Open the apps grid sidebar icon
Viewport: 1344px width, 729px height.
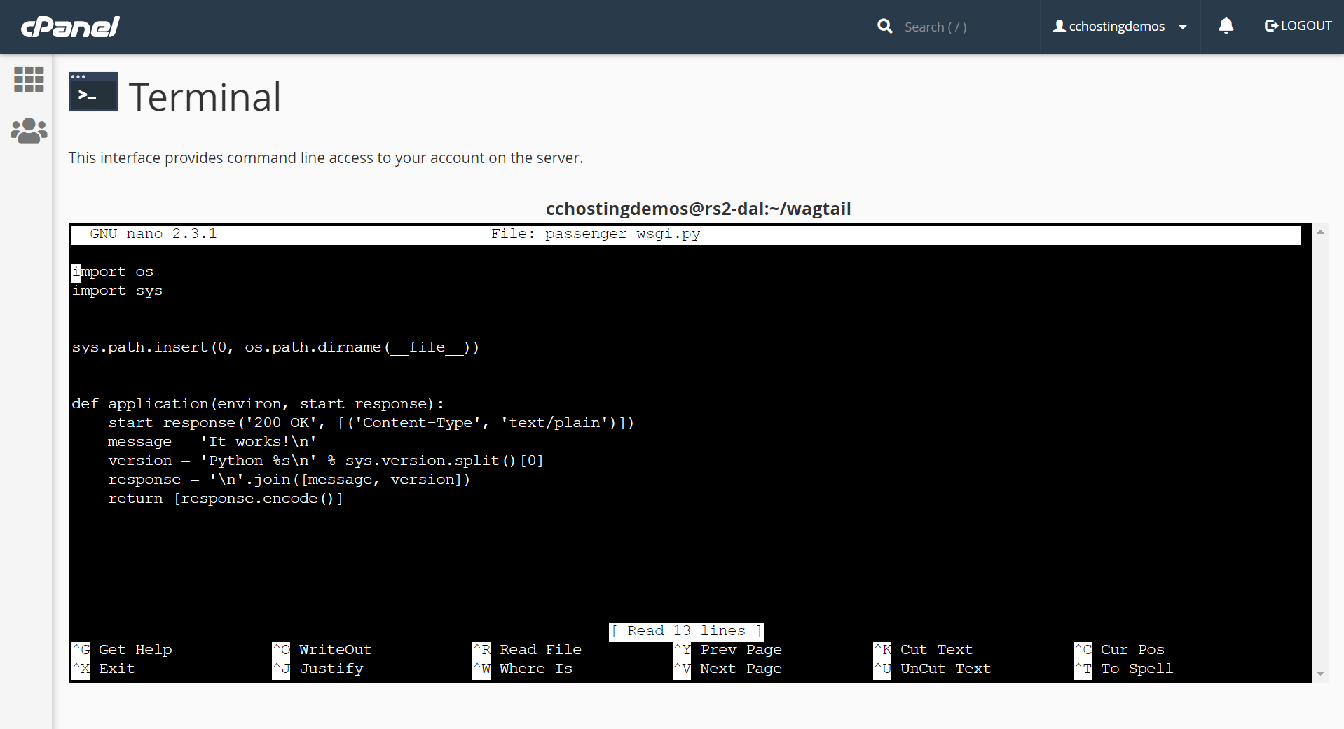click(x=29, y=79)
